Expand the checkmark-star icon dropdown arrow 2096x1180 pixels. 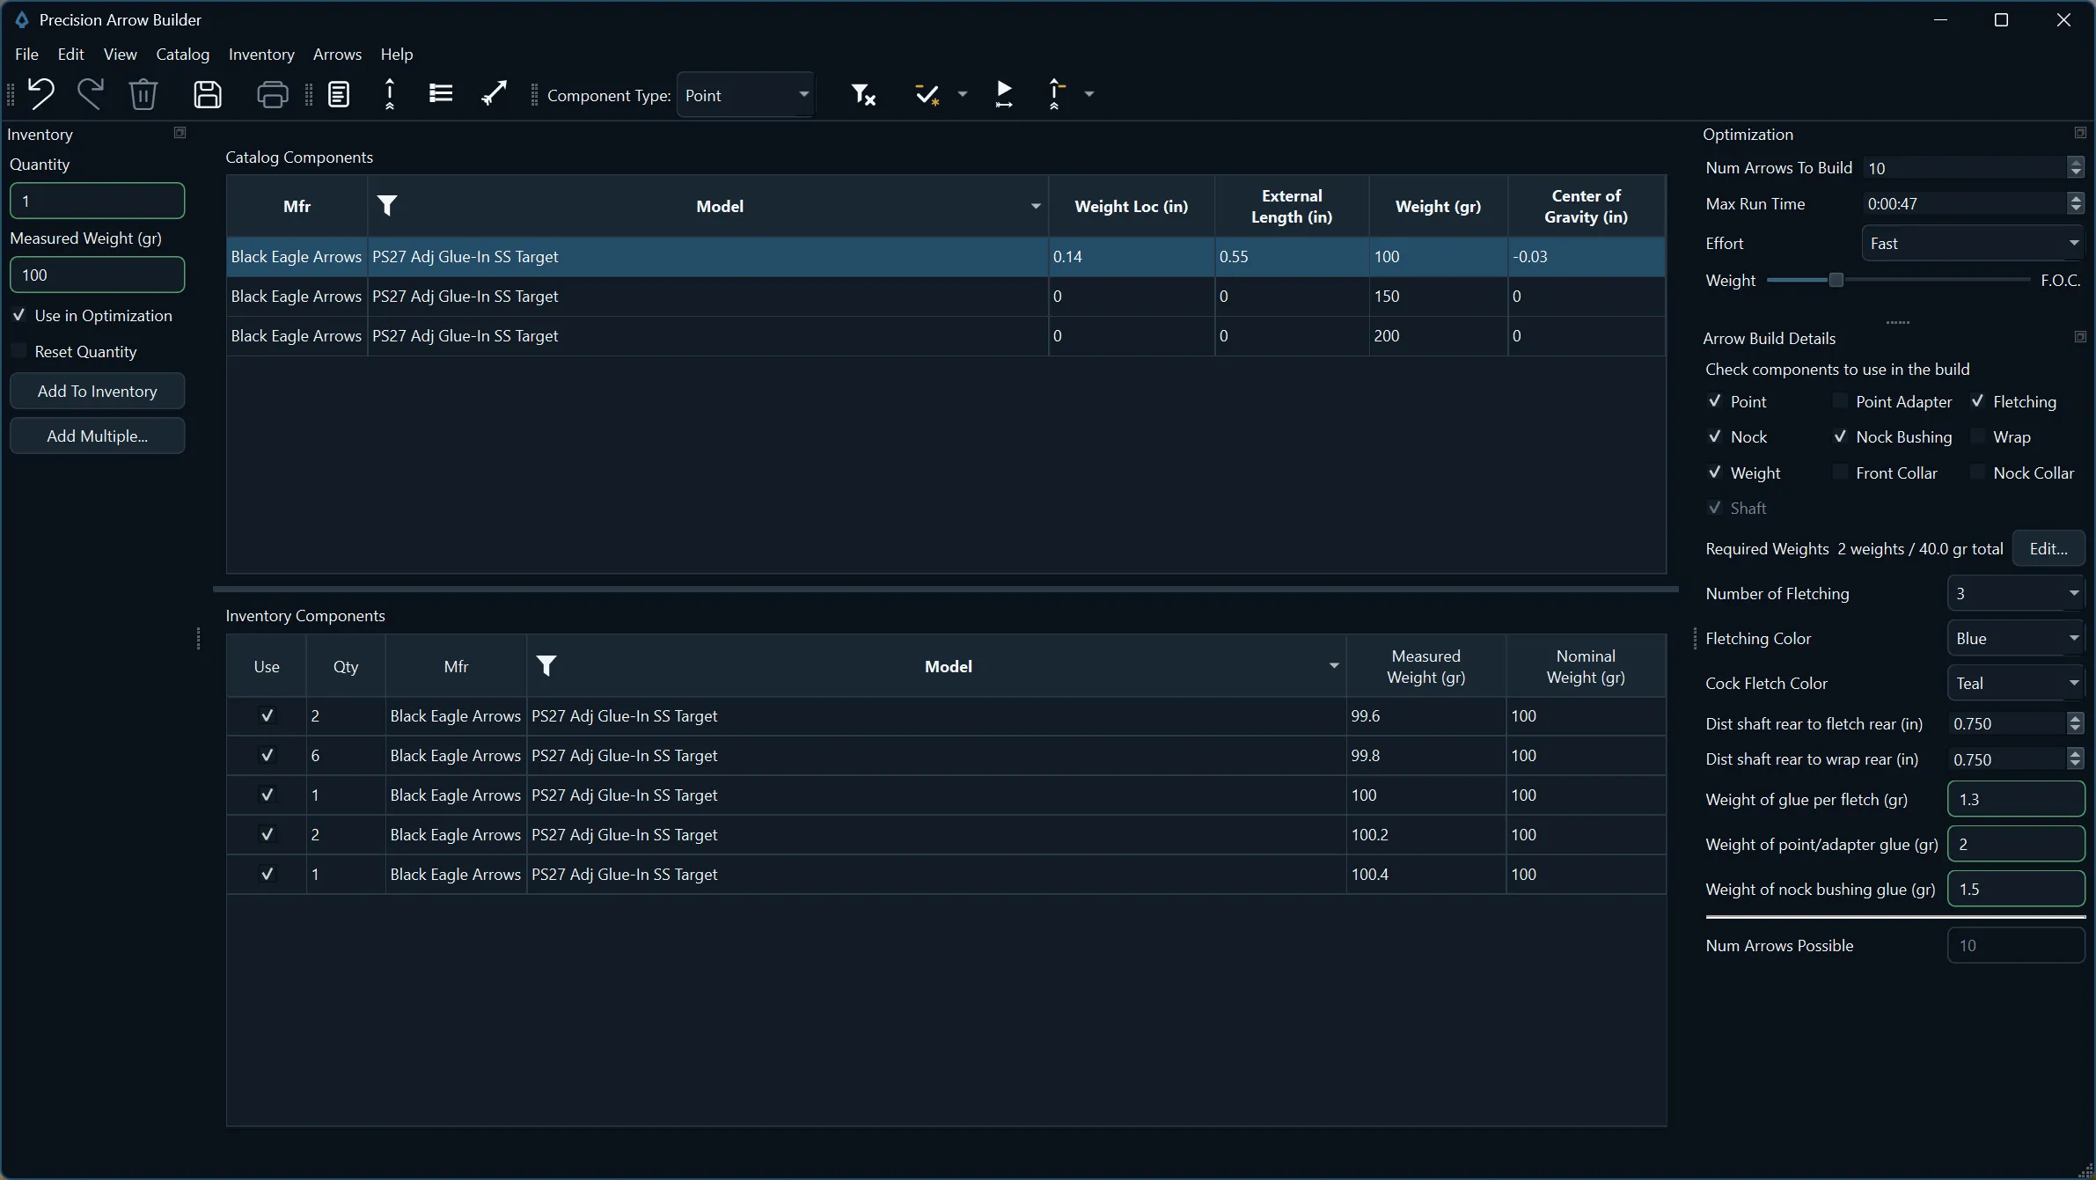962,94
